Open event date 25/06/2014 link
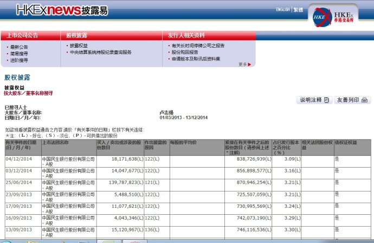 click(x=18, y=182)
